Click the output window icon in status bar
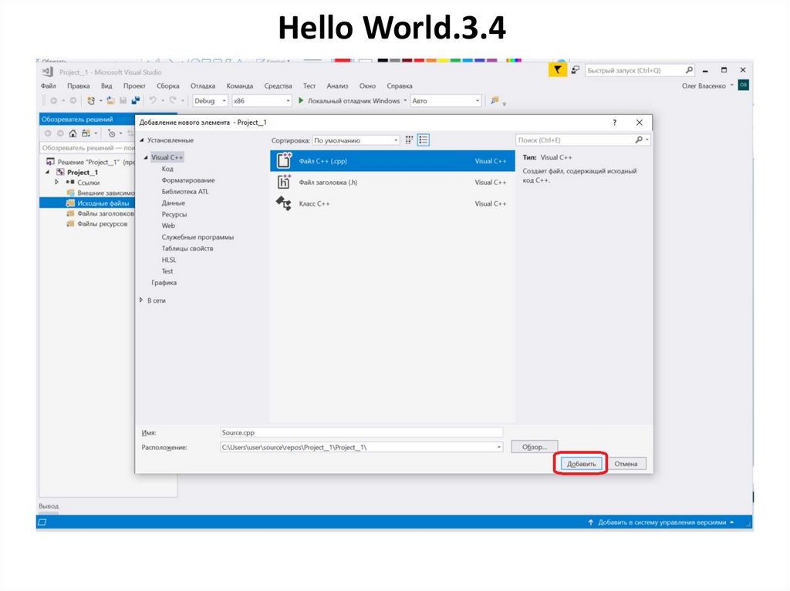 point(42,522)
